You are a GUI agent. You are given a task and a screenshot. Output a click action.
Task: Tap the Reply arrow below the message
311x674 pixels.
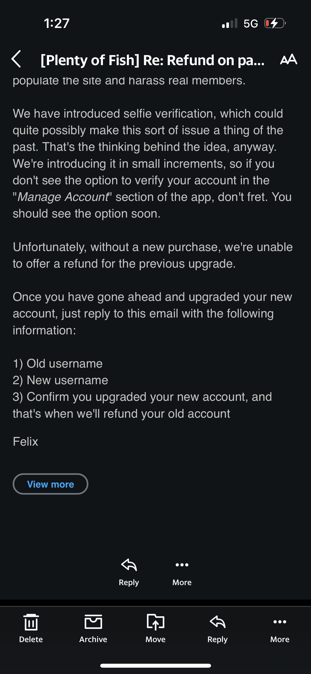[129, 565]
